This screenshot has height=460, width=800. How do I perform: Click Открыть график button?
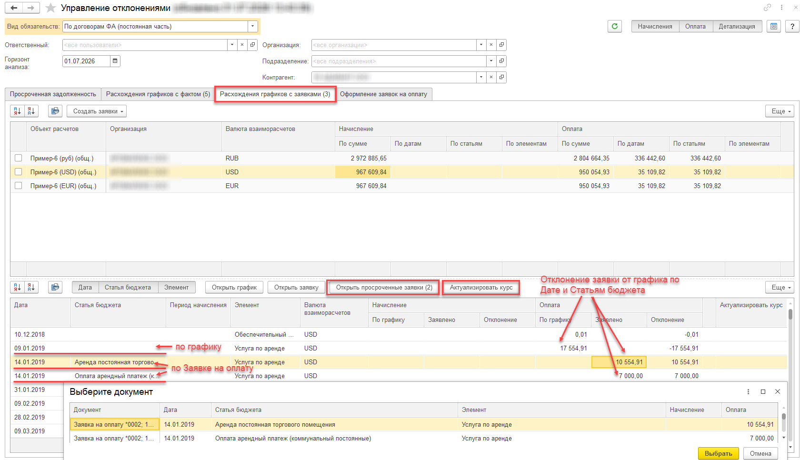[x=234, y=287]
